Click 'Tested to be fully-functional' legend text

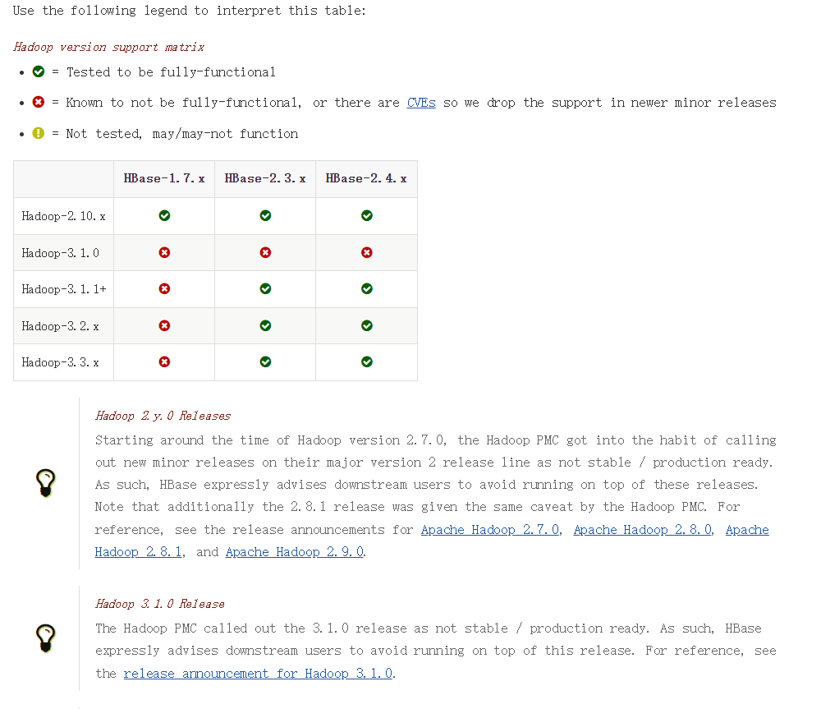point(171,72)
